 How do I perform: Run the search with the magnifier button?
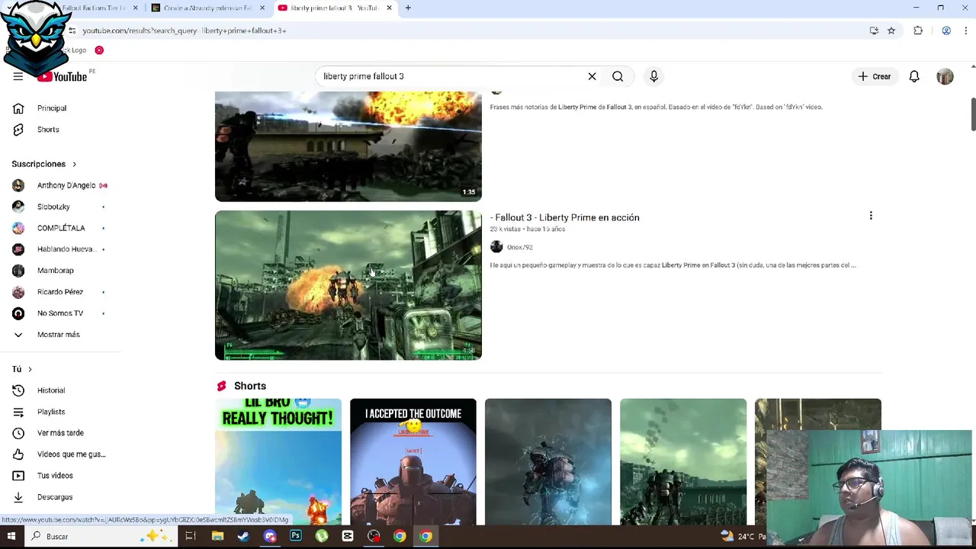(618, 76)
